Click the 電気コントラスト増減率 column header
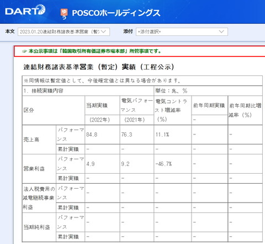This screenshot has width=265, height=244. [x=173, y=110]
